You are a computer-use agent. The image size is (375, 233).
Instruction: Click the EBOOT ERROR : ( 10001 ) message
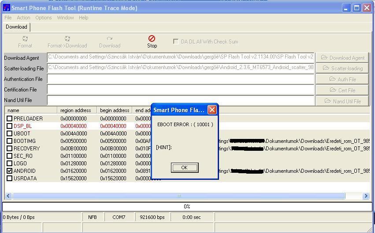pyautogui.click(x=185, y=124)
